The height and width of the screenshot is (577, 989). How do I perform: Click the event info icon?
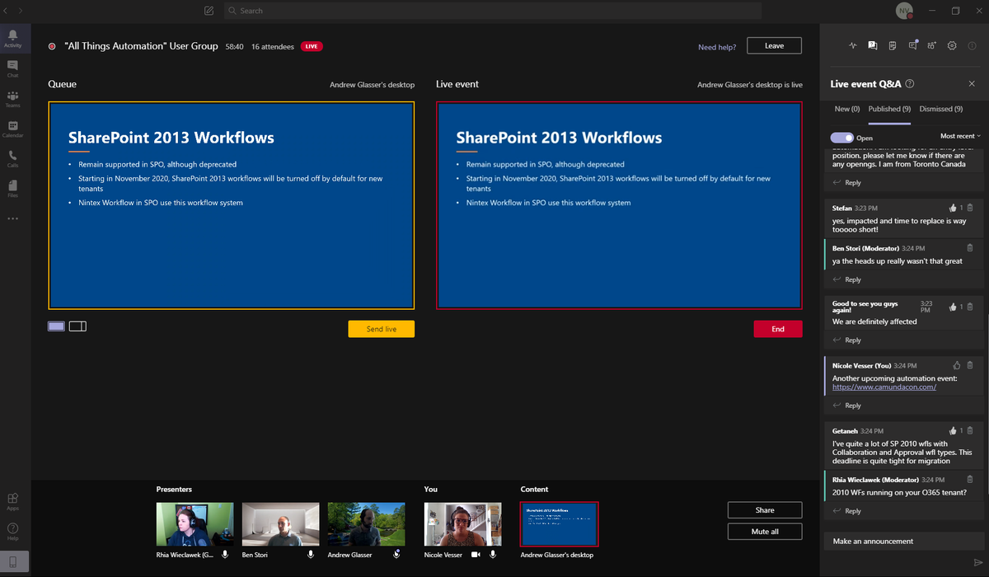click(972, 45)
